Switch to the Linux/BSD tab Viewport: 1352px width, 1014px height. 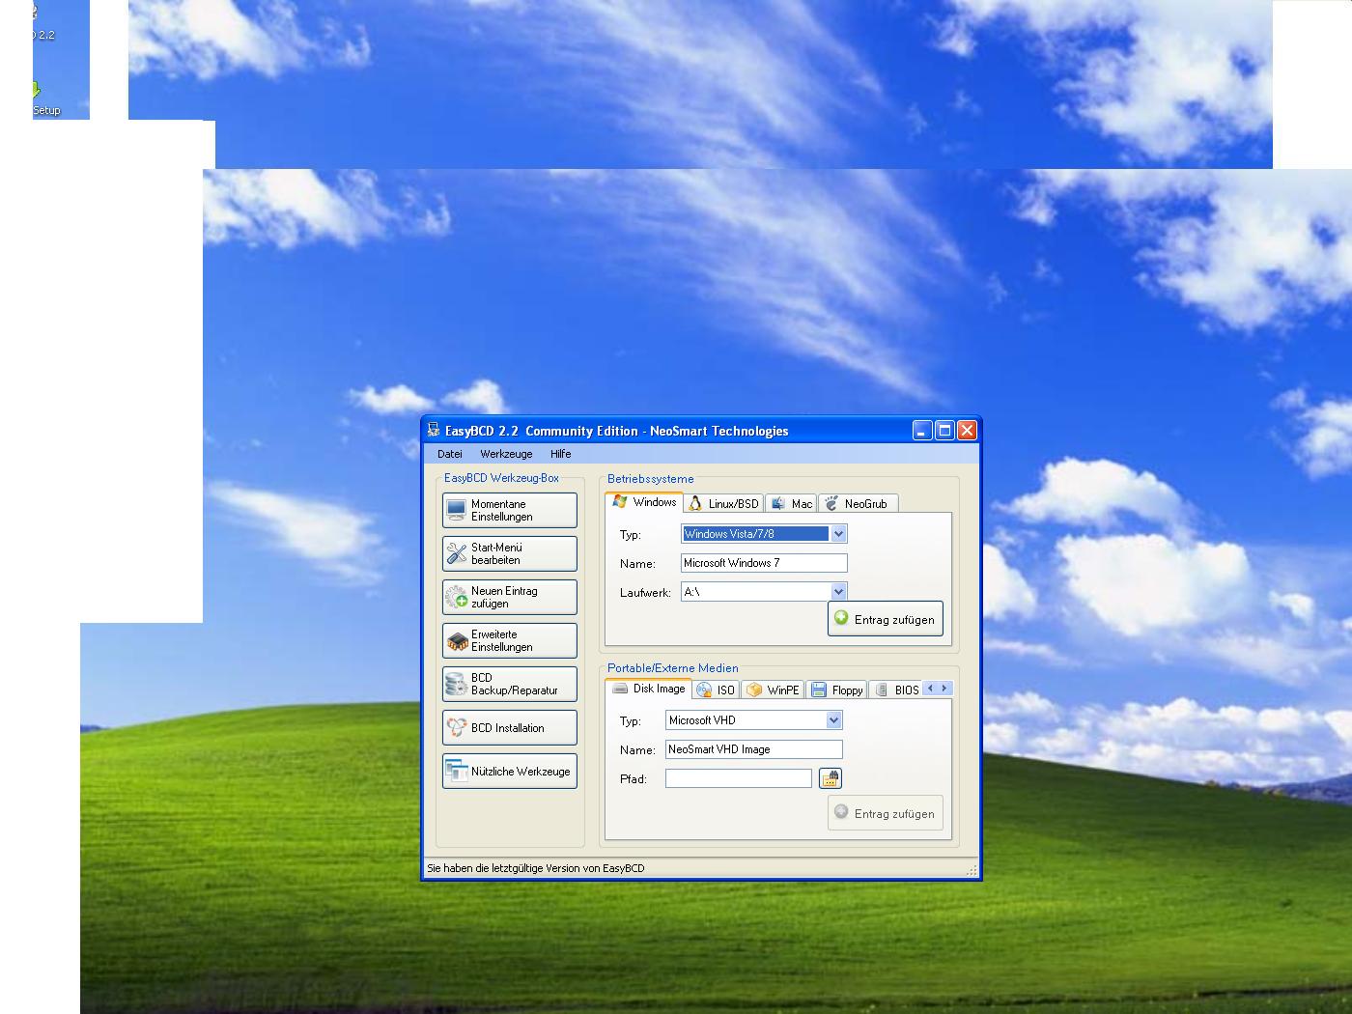[723, 503]
